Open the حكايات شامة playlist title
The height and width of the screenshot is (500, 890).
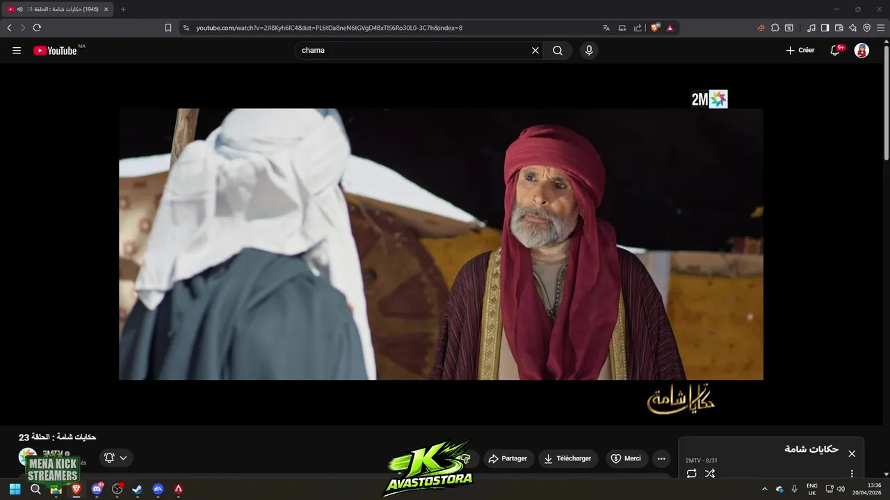811,449
